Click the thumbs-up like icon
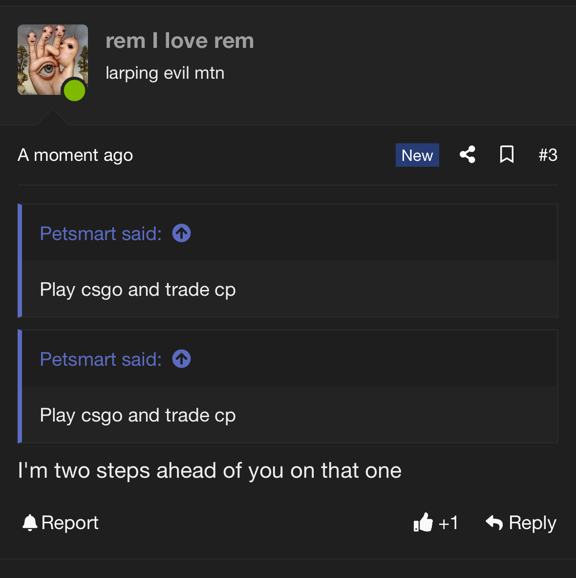The height and width of the screenshot is (578, 576). (x=423, y=523)
